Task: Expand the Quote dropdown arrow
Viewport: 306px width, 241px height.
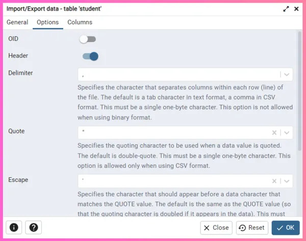Action: pos(287,133)
